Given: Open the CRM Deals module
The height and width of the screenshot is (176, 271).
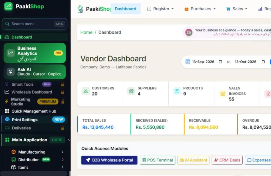Looking at the screenshot, I should [x=227, y=160].
